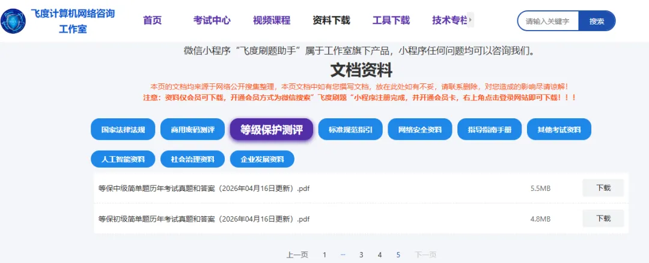Click the 请输入关键字 search field
This screenshot has height=263, width=649.
tap(548, 21)
